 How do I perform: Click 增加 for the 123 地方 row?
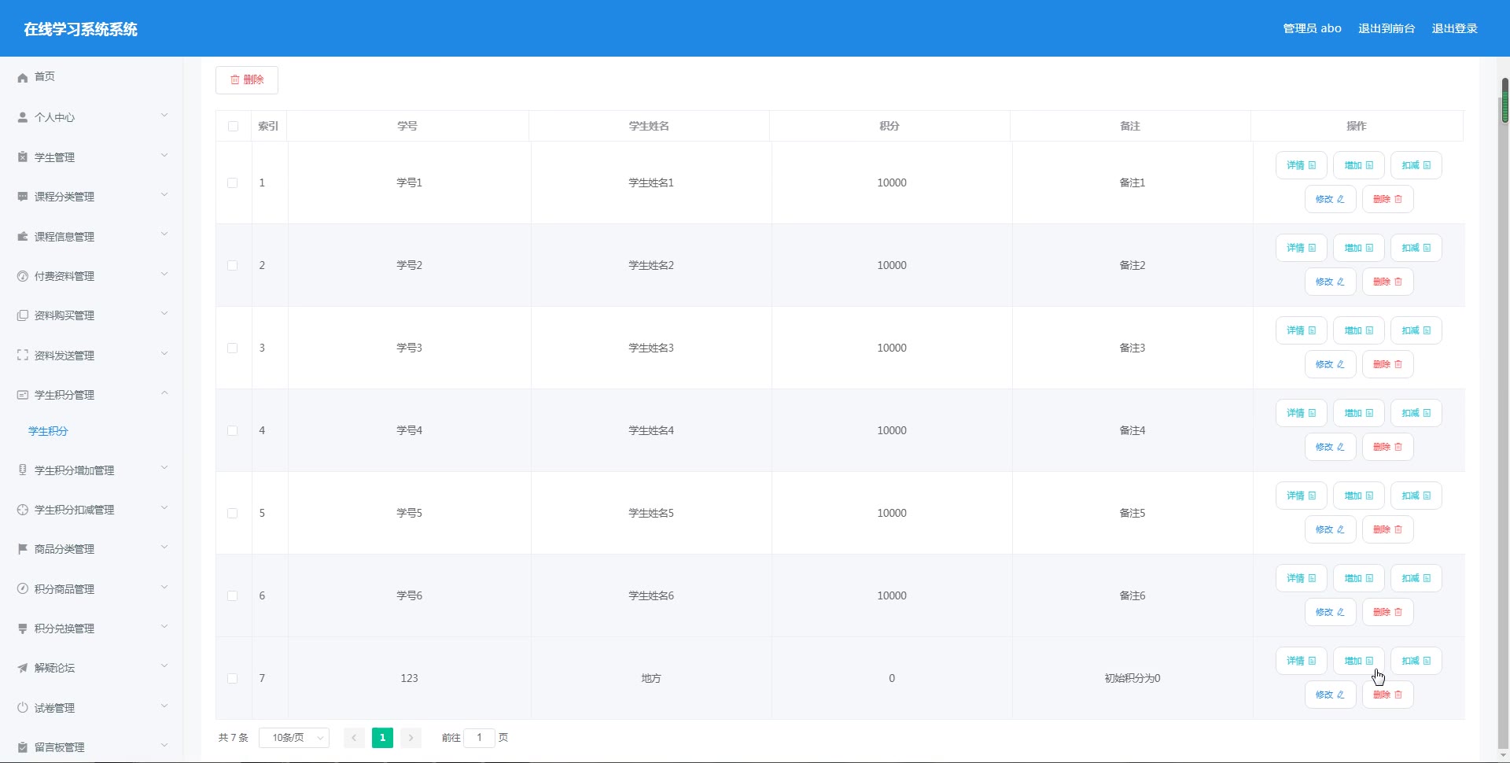1358,661
